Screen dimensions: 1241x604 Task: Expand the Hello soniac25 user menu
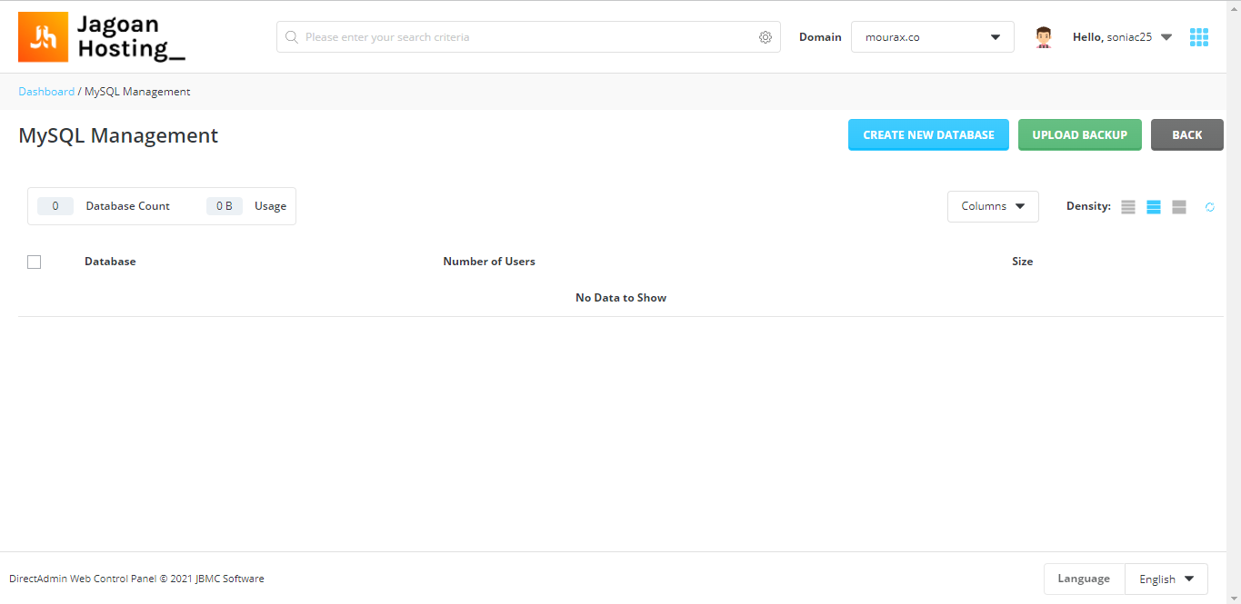(x=1123, y=37)
